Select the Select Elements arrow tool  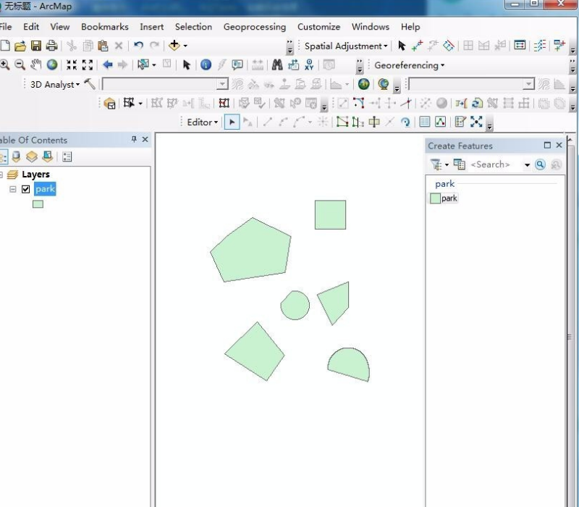pyautogui.click(x=187, y=65)
